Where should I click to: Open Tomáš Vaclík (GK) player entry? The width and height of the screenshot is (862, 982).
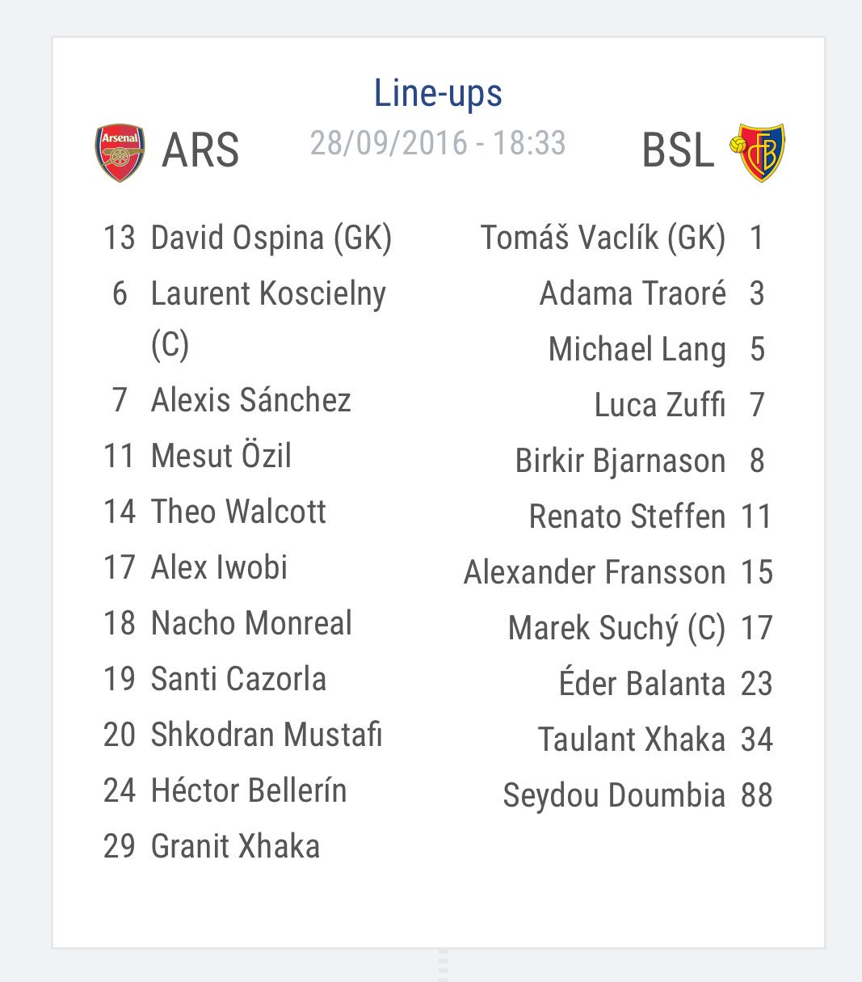point(623,238)
